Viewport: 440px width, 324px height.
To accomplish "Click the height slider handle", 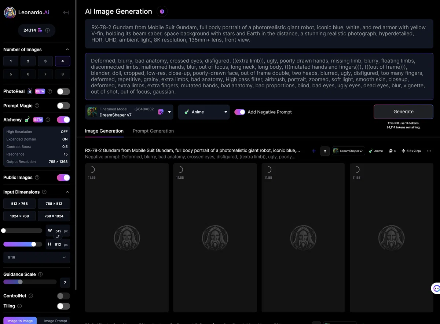I will 34,244.
